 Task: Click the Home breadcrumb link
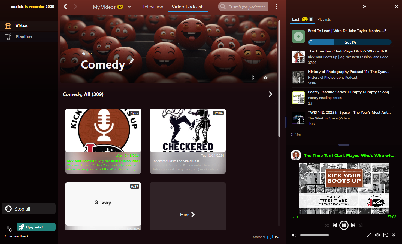click(86, 54)
